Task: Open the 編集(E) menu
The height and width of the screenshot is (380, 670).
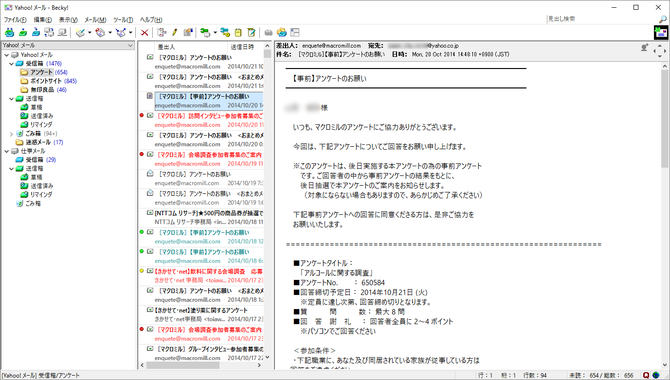Action: [43, 20]
